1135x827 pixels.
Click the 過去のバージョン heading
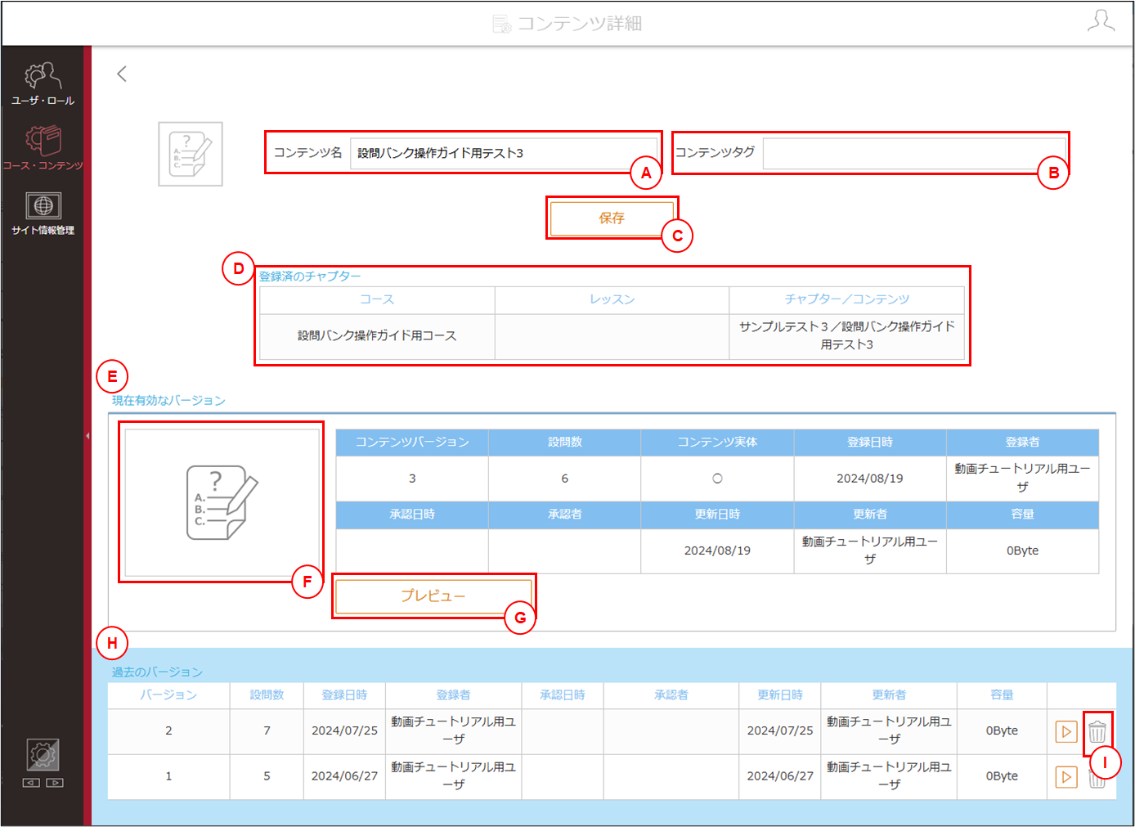pos(157,672)
